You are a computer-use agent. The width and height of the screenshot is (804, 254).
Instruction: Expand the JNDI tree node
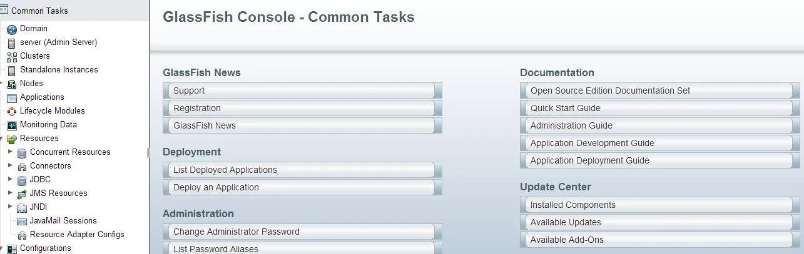[x=10, y=207]
